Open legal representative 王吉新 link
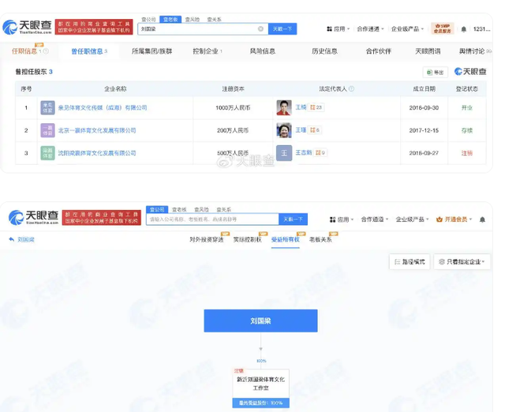This screenshot has width=505, height=412. (x=303, y=152)
